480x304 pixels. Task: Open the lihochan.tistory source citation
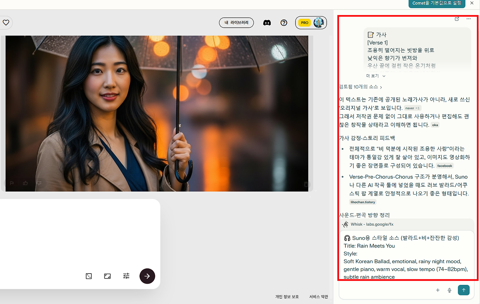coord(363,202)
